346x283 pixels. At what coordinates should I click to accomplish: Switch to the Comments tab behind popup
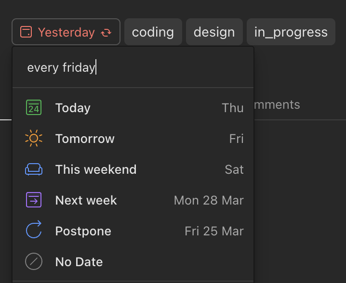click(x=278, y=104)
